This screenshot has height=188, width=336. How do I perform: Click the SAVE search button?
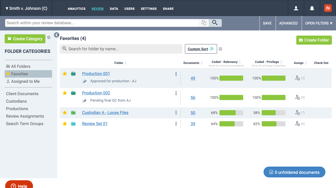tap(267, 23)
